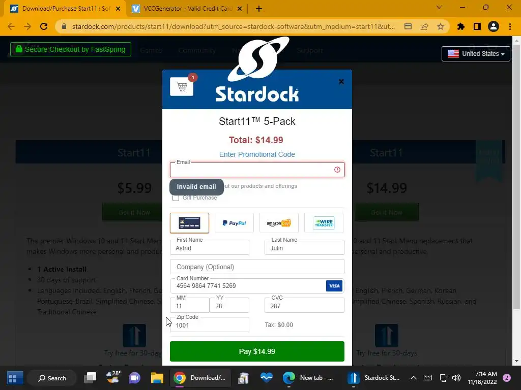Choose Amazon Pay payment option
Image resolution: width=521 pixels, height=390 pixels.
pyautogui.click(x=279, y=223)
